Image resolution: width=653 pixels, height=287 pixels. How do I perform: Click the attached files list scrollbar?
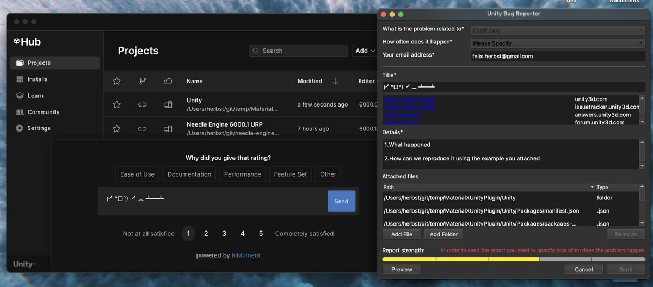pyautogui.click(x=642, y=204)
